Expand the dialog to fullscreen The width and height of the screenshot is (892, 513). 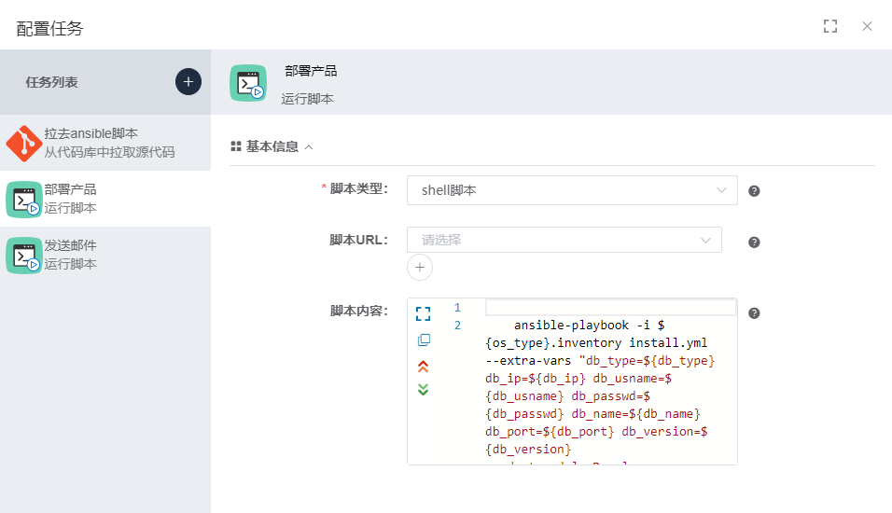pos(830,26)
